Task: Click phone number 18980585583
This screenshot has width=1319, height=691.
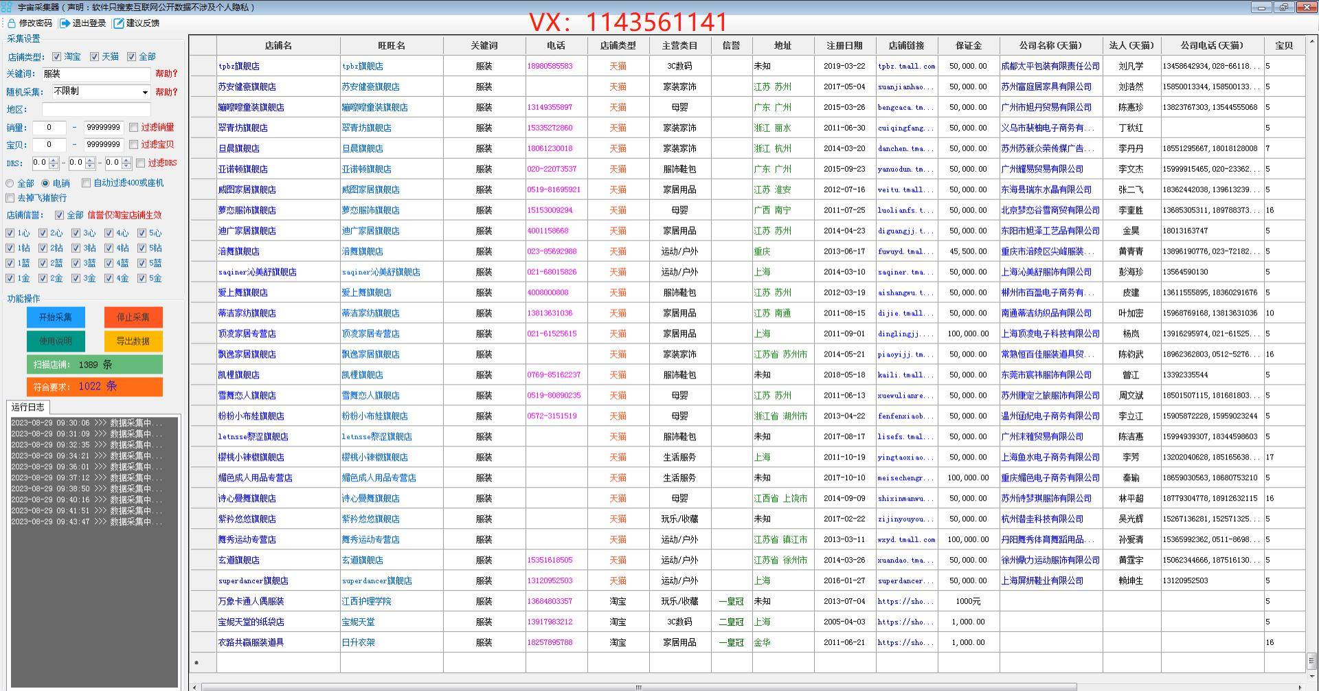Action: point(550,67)
